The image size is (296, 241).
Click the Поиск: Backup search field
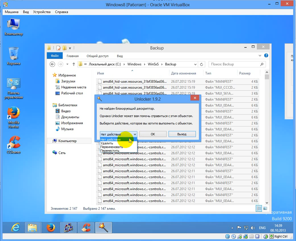237,64
